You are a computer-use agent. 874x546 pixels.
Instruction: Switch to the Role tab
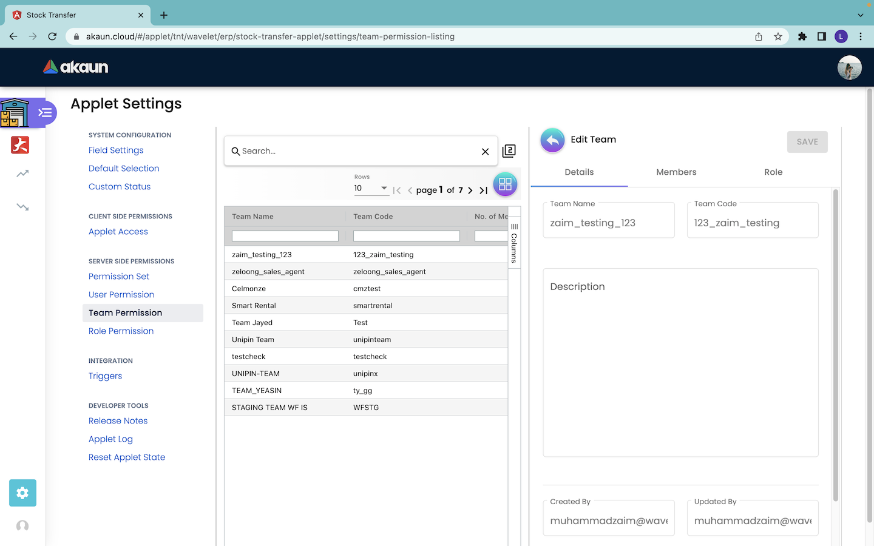773,172
